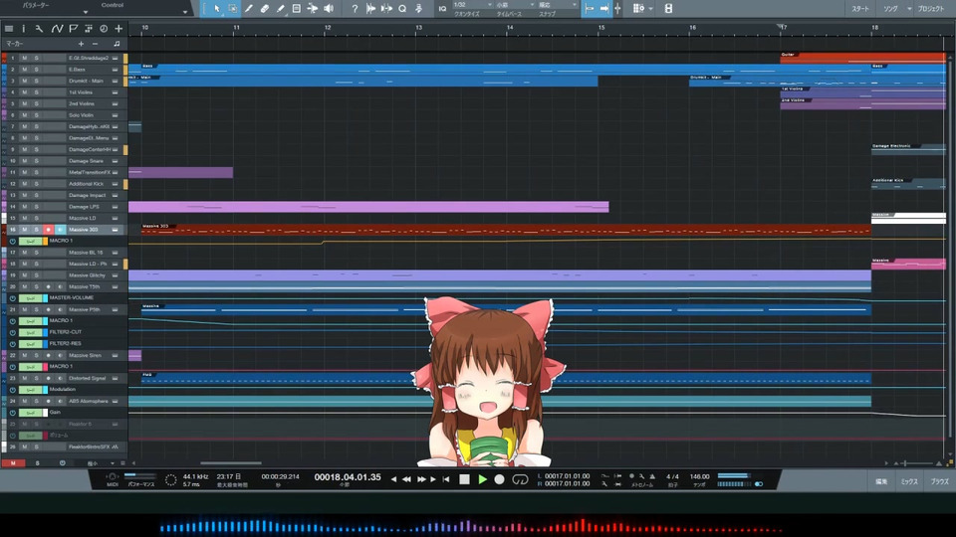Click the Play button

tap(482, 479)
